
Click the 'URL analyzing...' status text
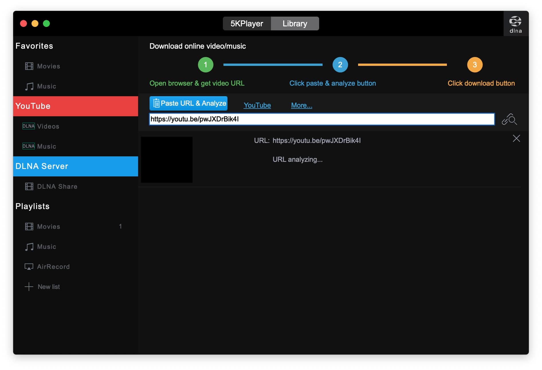pos(298,160)
